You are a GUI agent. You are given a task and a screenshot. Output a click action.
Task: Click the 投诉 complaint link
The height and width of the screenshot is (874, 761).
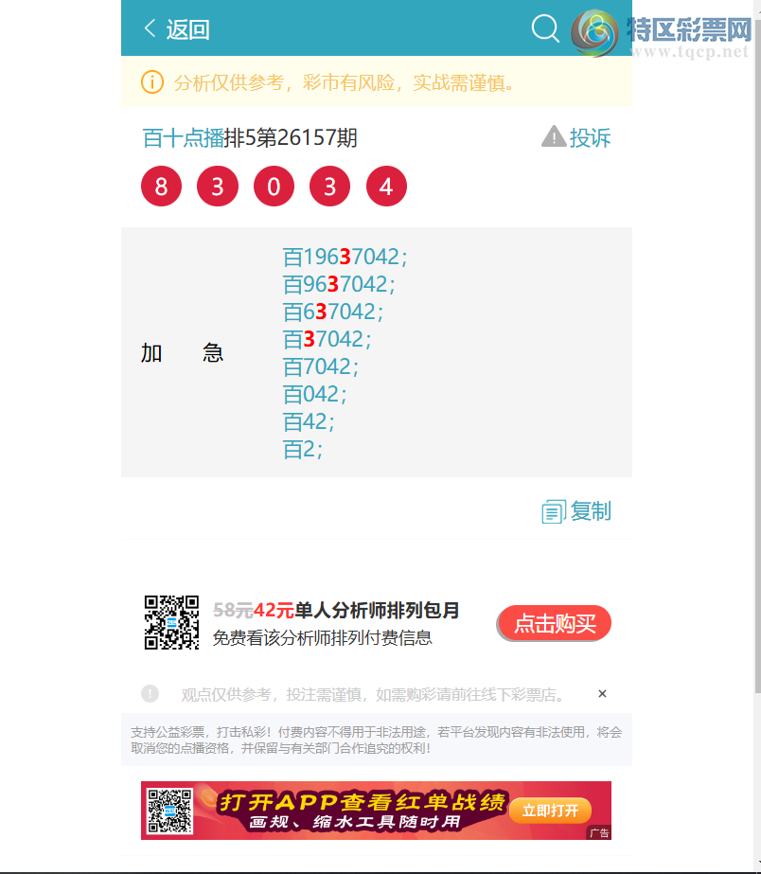pos(590,137)
